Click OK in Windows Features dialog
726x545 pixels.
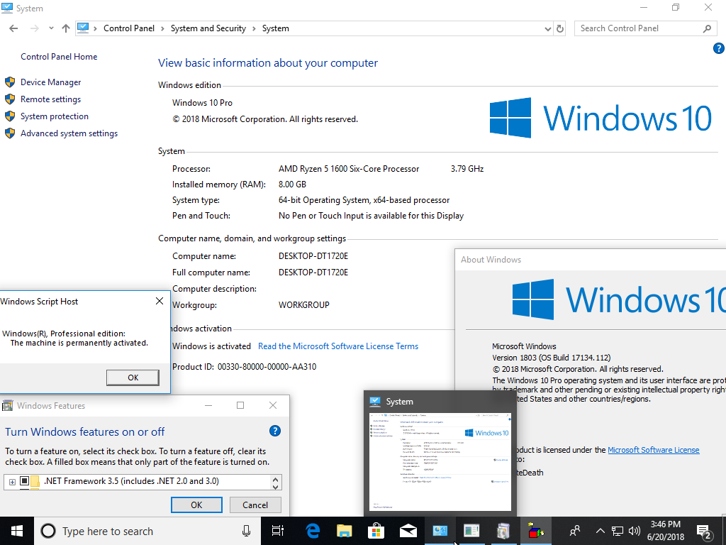click(196, 505)
